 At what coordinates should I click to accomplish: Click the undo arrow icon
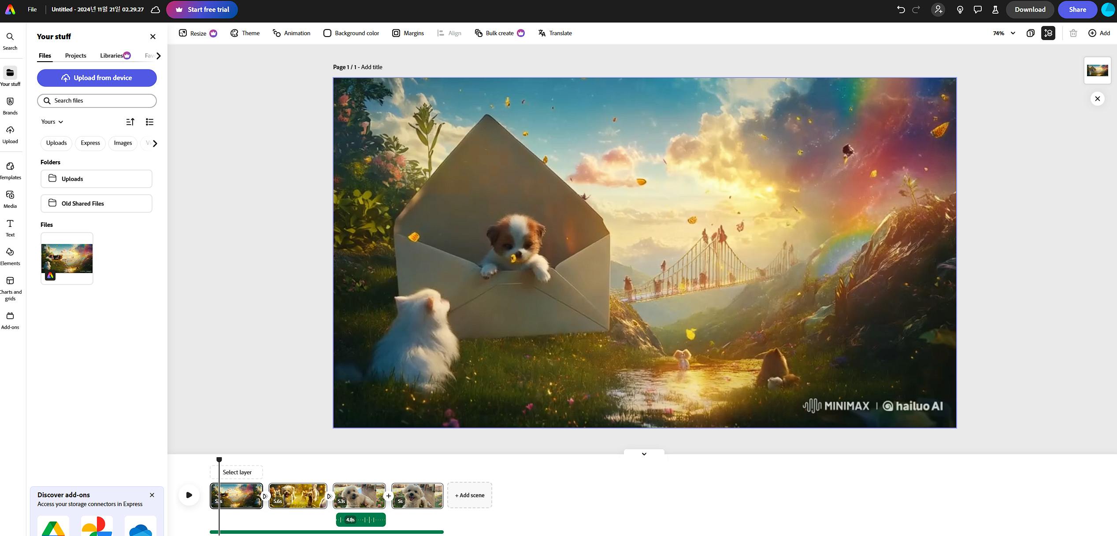(x=901, y=10)
